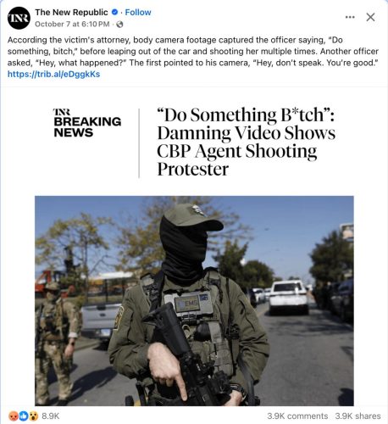
Task: Click the blue verified badge
Action: [x=114, y=13]
